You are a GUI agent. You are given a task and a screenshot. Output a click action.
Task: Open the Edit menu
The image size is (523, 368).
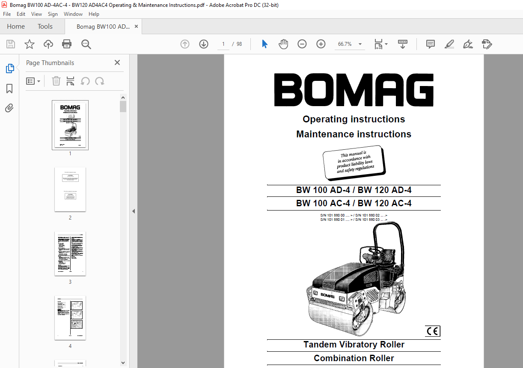pyautogui.click(x=21, y=14)
